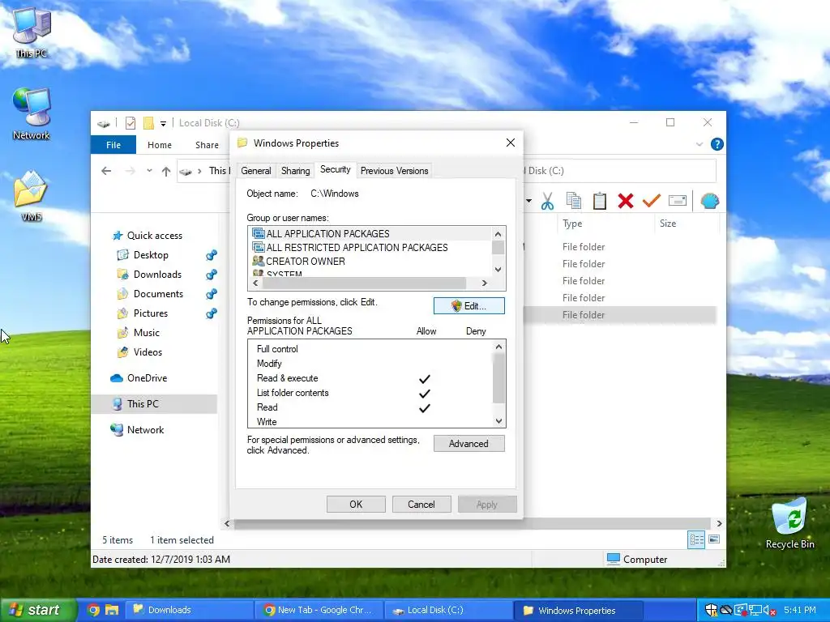Image resolution: width=830 pixels, height=622 pixels.
Task: Click the Type column header
Action: pos(605,224)
